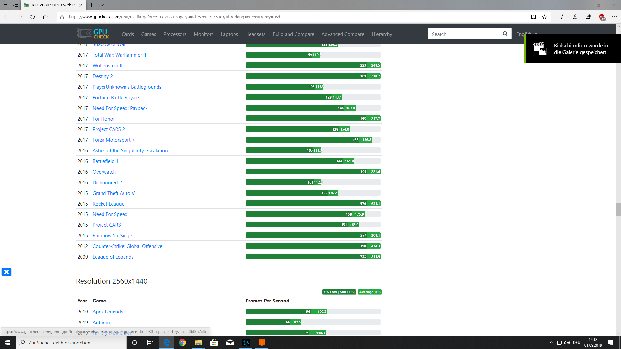Open the Rocket League link
Viewport: 621px width, 349px height.
click(x=108, y=204)
